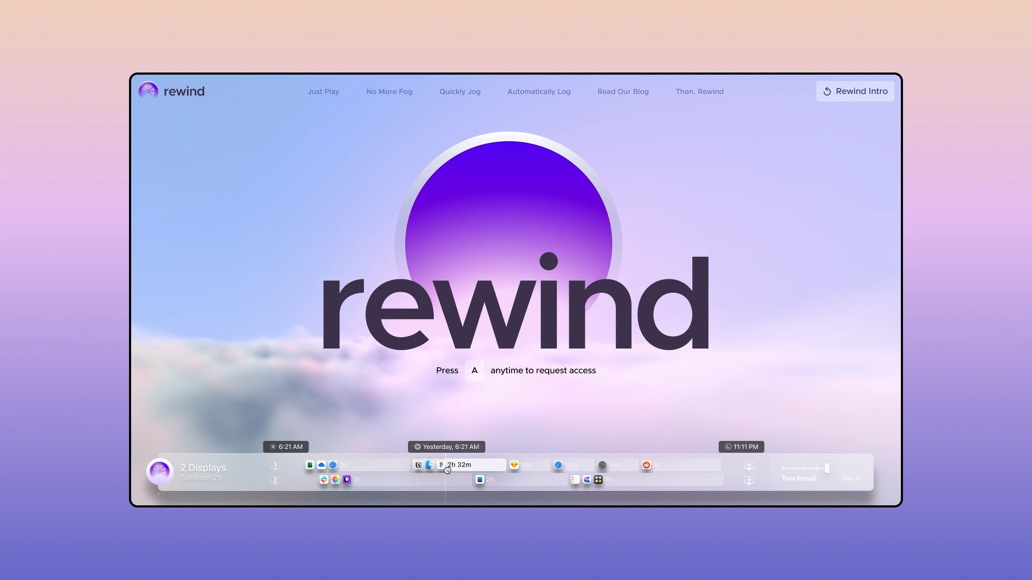Click the Rewind Intro button

[x=855, y=91]
